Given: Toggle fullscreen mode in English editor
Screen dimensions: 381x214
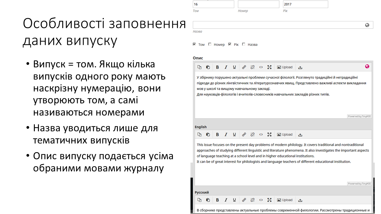Looking at the screenshot, I should coord(269,135).
